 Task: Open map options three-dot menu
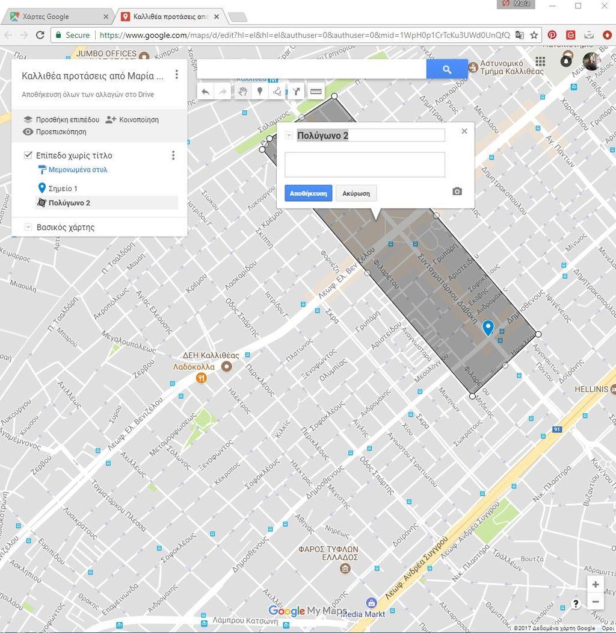177,74
